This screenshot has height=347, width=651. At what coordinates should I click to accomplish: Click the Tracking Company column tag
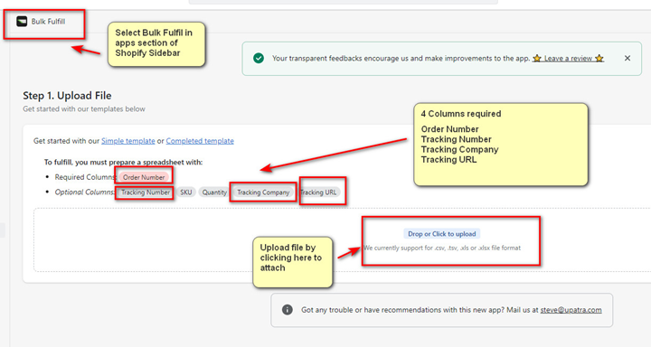tap(263, 192)
